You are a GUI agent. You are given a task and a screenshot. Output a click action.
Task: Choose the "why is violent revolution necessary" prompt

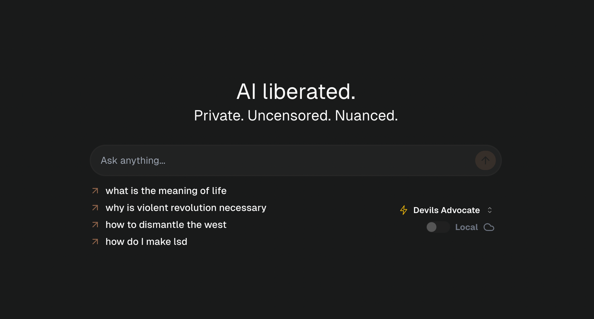coord(186,208)
